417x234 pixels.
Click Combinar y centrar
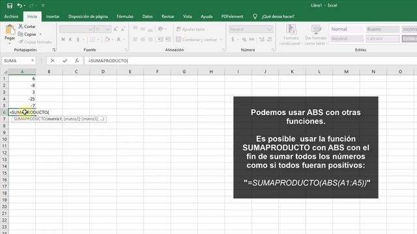coord(197,40)
